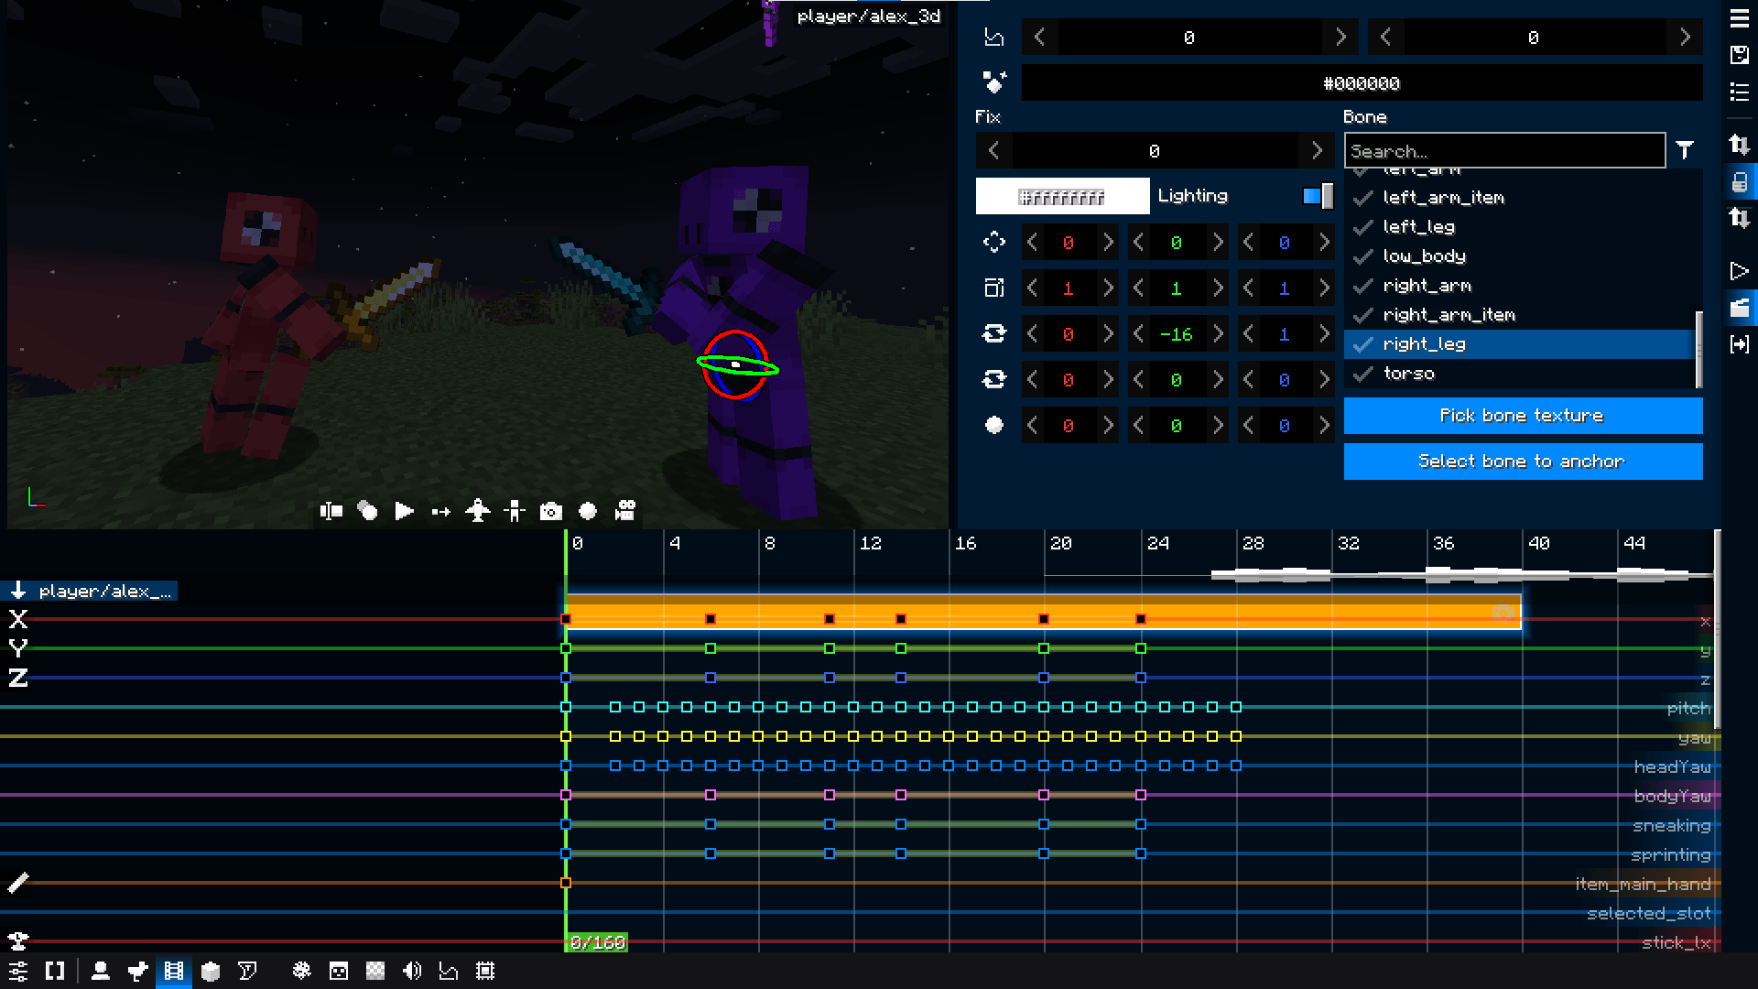Open the speaker audio icon in bottom bar
This screenshot has width=1758, height=989.
412,971
